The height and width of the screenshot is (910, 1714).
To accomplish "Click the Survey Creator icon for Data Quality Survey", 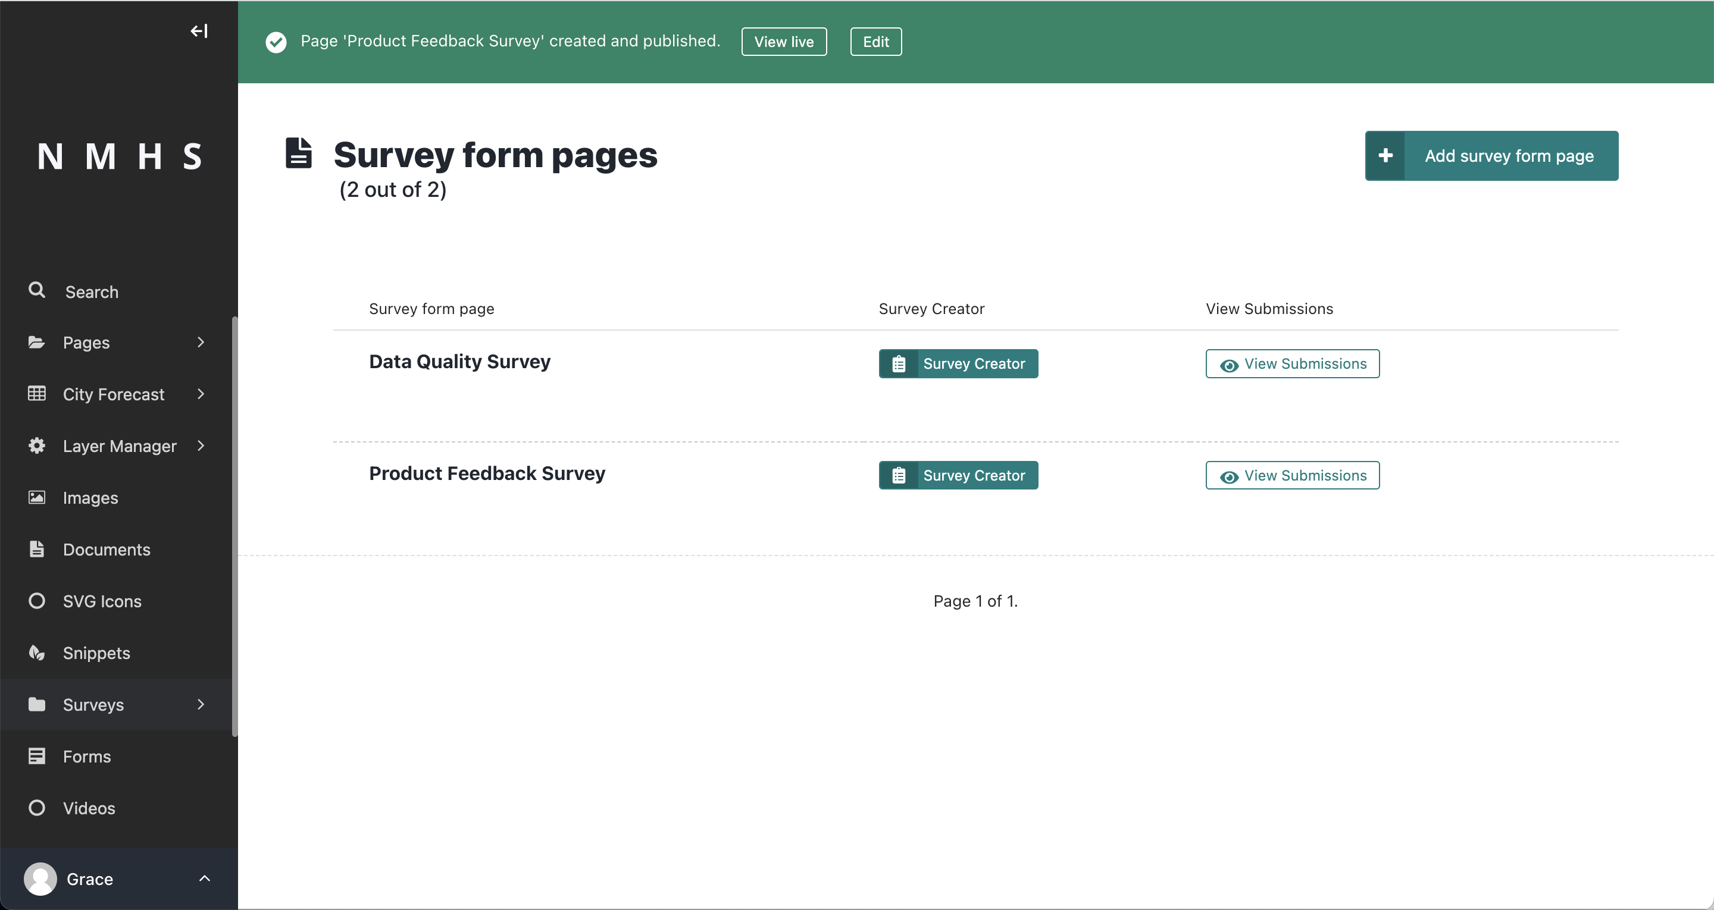I will 899,363.
